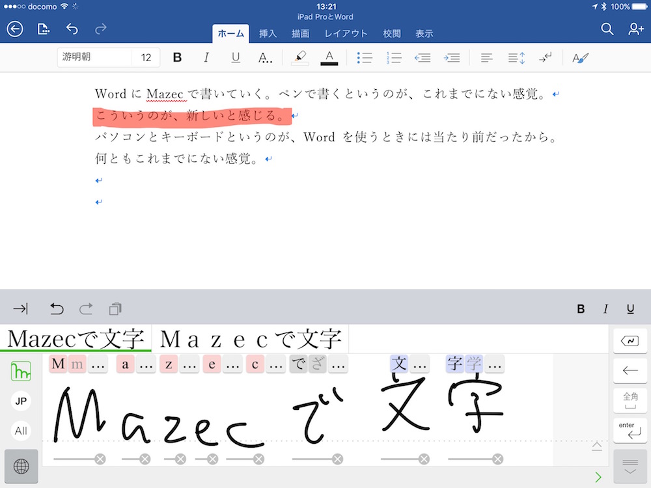Delete handwritten stroke 'M' via X
This screenshot has width=651, height=488.
(x=100, y=459)
